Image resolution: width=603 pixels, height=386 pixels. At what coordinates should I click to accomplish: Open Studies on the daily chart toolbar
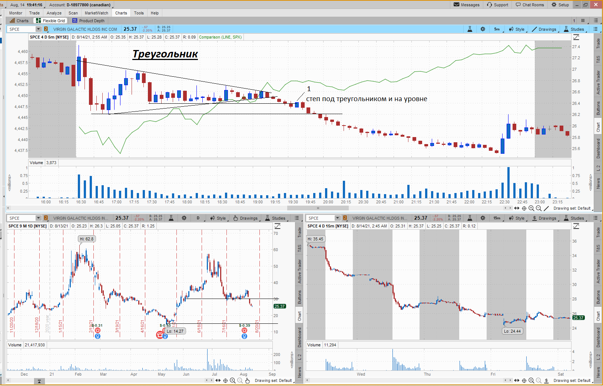point(275,218)
